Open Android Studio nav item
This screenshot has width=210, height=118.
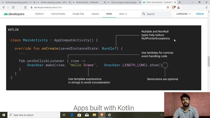tap(58, 14)
